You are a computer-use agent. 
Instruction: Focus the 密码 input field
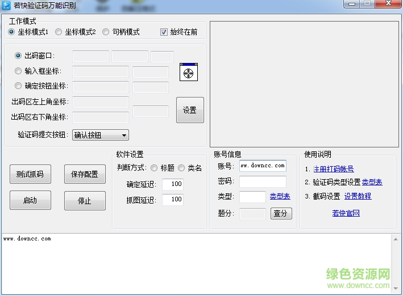(263, 181)
